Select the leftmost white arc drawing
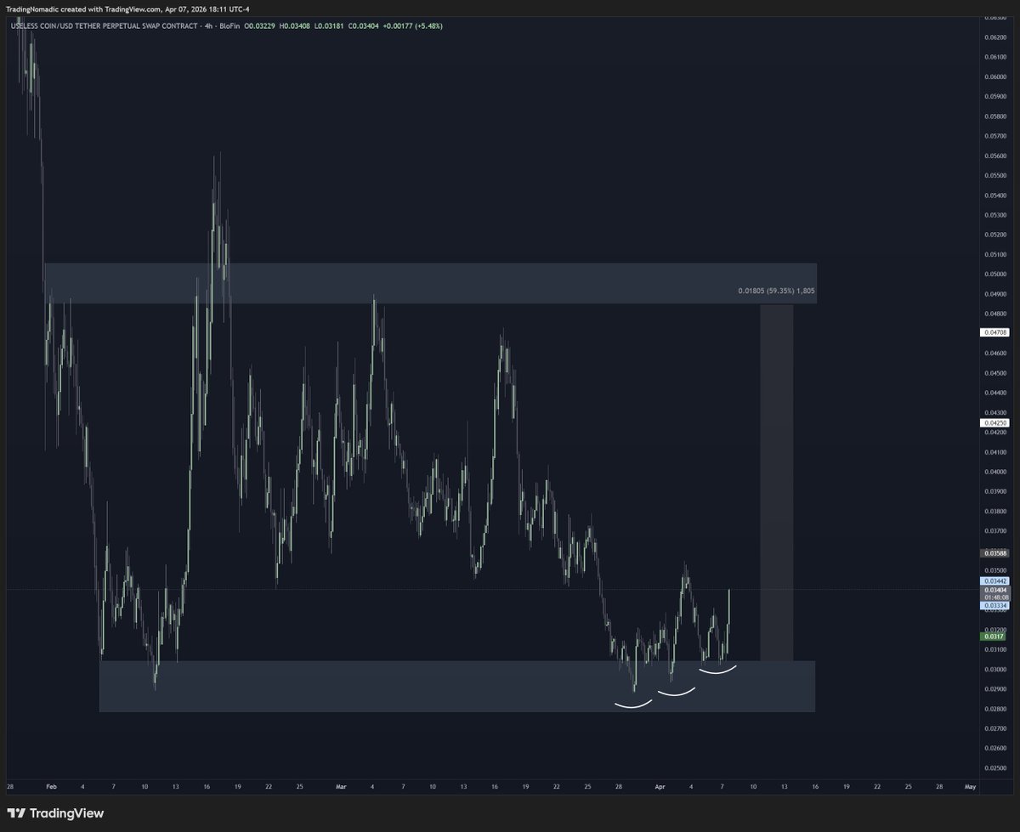1020x832 pixels. tap(633, 705)
